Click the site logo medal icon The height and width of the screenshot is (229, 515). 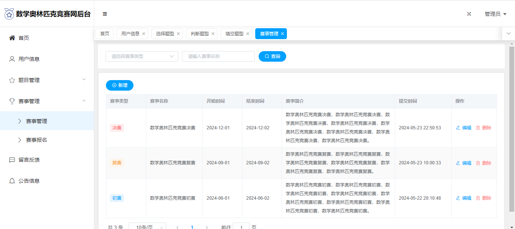click(x=9, y=14)
